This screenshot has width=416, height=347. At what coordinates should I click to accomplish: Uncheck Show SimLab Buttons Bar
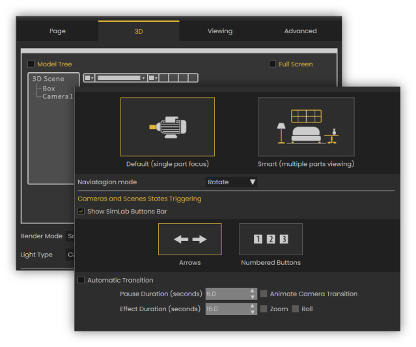click(81, 212)
